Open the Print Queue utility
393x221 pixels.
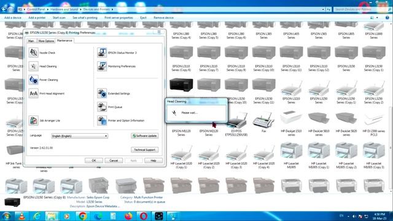point(102,107)
